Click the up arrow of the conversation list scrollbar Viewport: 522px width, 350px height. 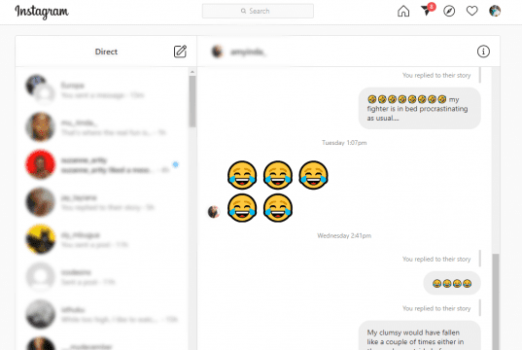click(x=192, y=72)
